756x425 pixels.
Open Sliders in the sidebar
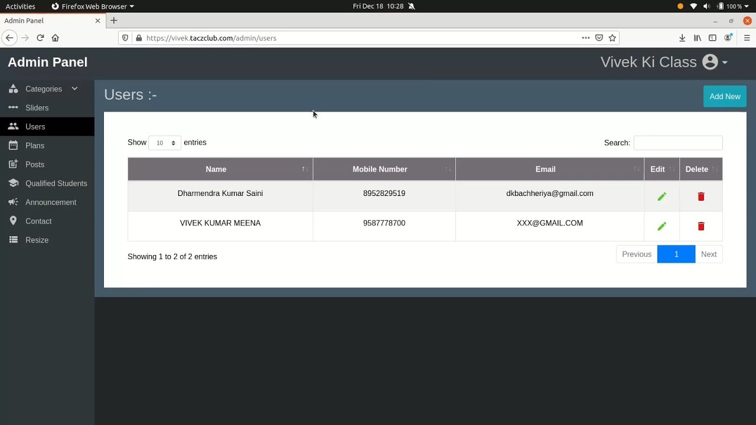pos(47,108)
